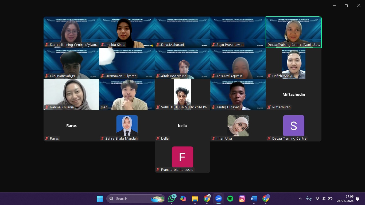The width and height of the screenshot is (365, 205).
Task: Expand the system tray hidden icons chevron
Action: coord(300,199)
